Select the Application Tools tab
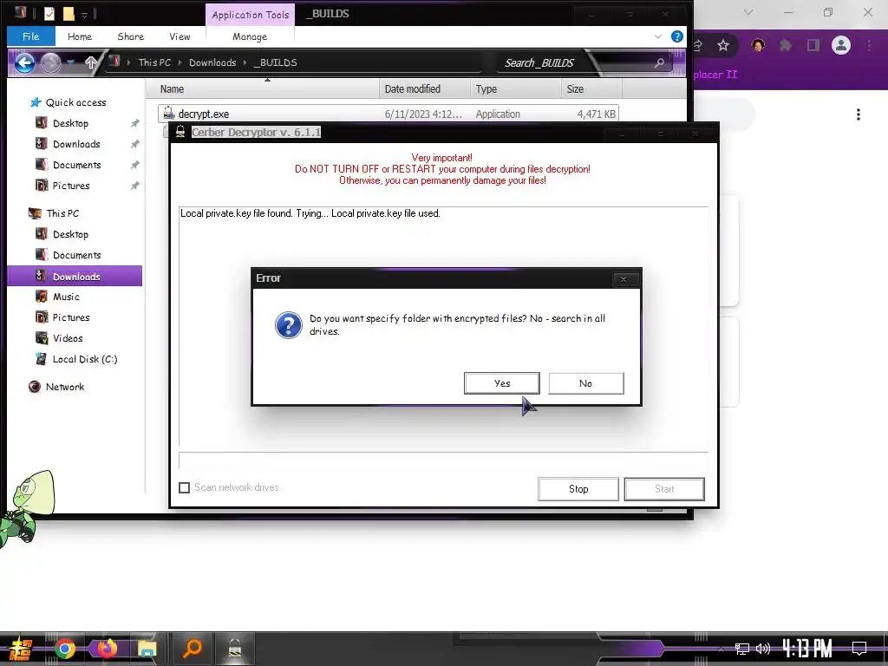 pos(251,15)
